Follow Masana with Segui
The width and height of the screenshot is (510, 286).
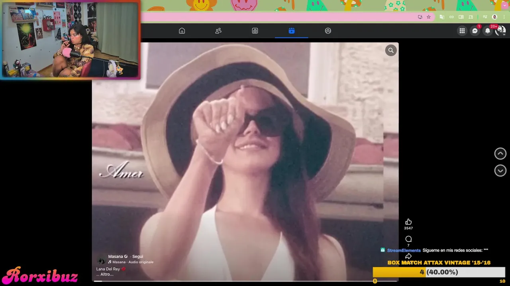click(137, 257)
